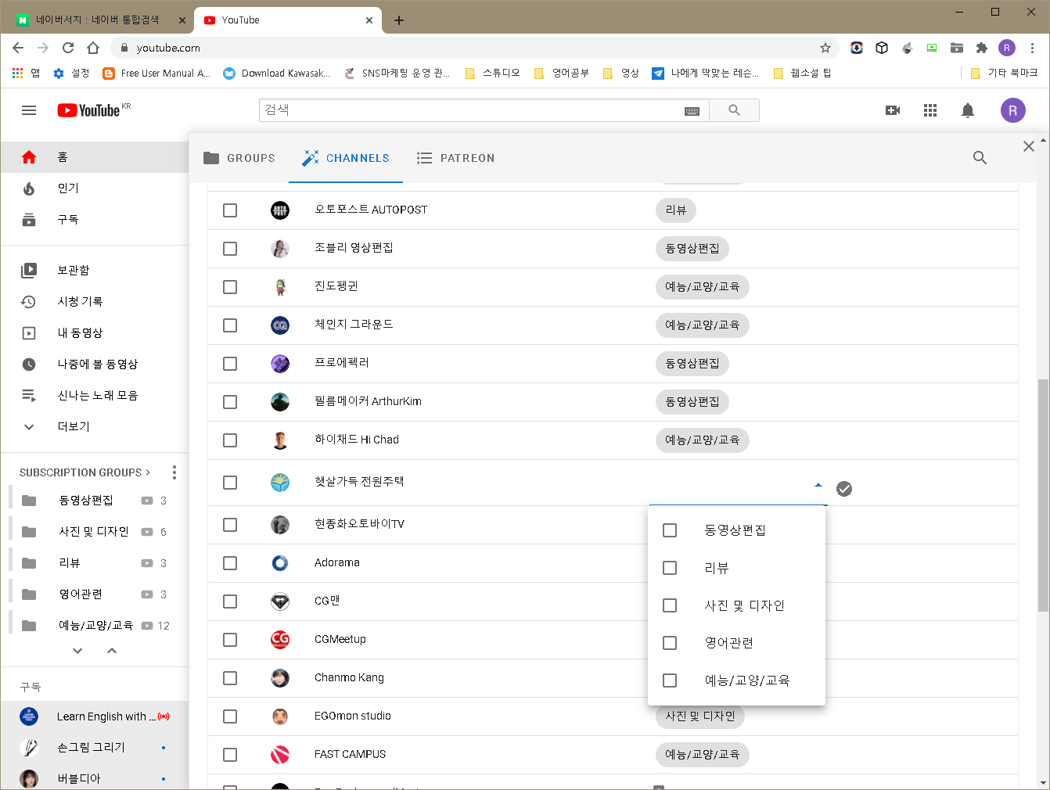Click the 예능/교양/교육 tag on FAST CAMPUS
This screenshot has width=1050, height=790.
(702, 754)
